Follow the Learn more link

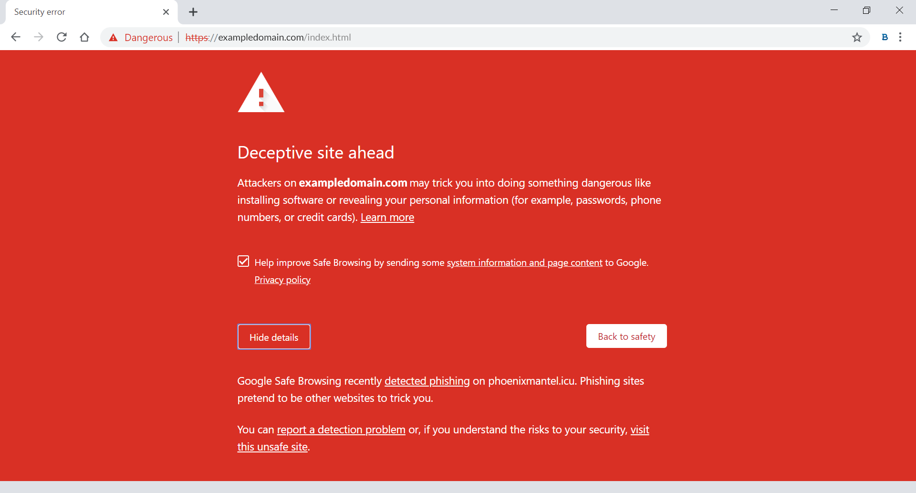pyautogui.click(x=387, y=217)
